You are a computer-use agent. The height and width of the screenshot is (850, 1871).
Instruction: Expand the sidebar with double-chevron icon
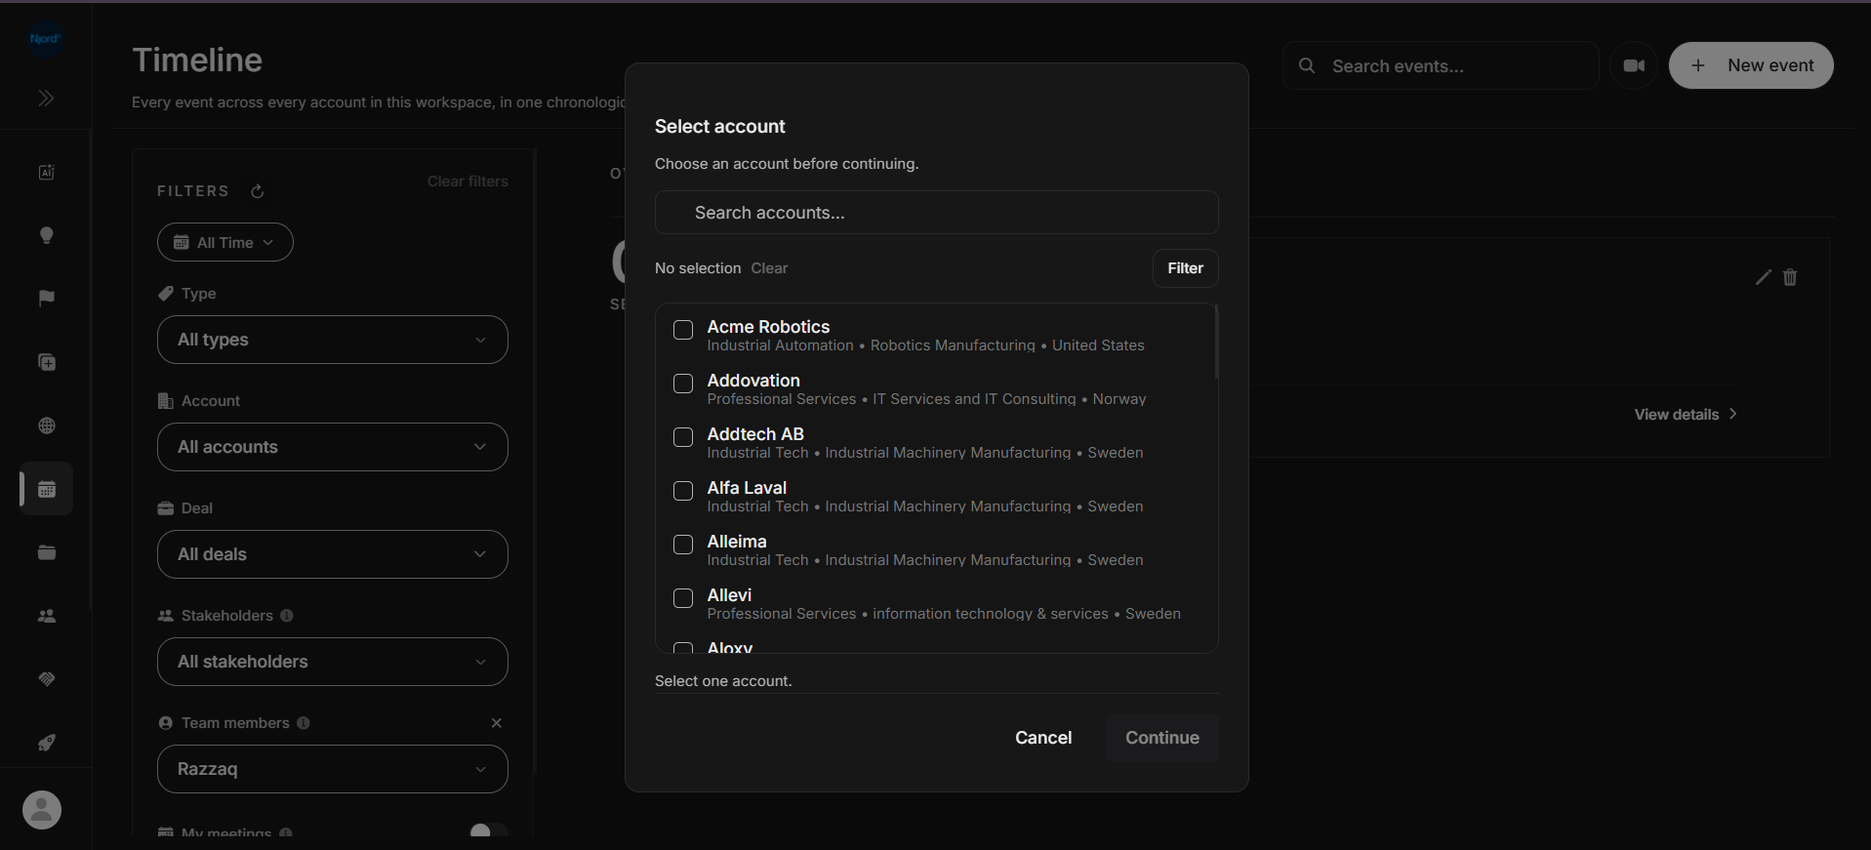[46, 99]
